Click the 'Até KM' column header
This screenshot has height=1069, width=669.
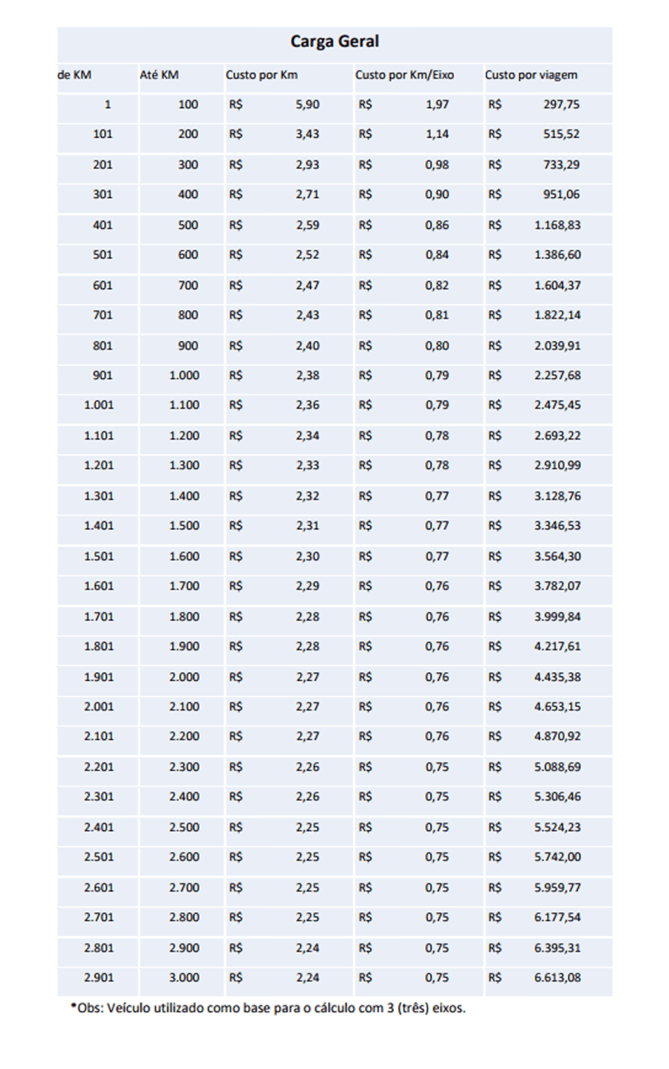pyautogui.click(x=159, y=75)
